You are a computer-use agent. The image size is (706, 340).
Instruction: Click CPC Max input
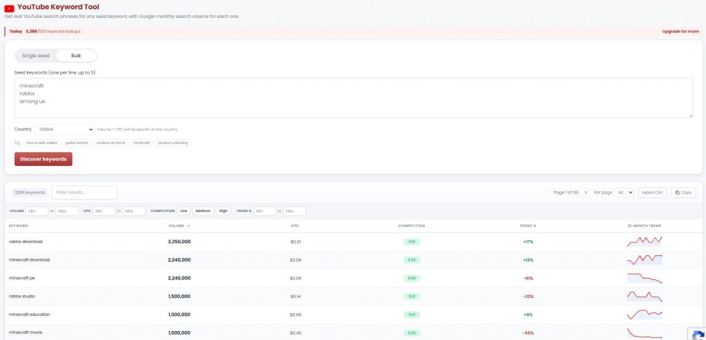(134, 211)
